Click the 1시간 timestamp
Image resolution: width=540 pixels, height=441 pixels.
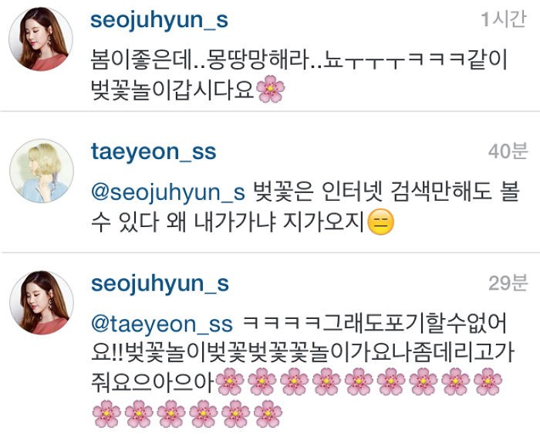point(504,19)
